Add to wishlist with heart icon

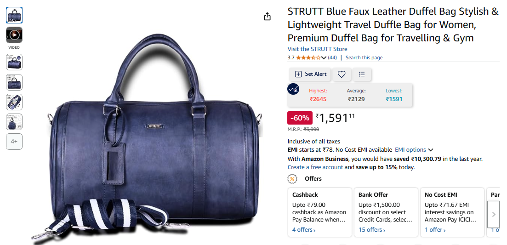[342, 74]
